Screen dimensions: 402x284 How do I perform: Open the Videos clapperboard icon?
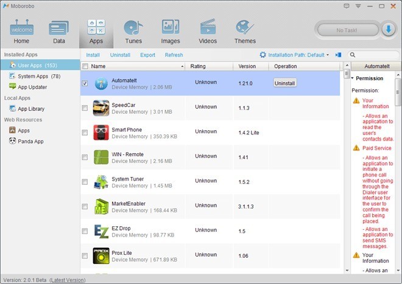(x=208, y=29)
